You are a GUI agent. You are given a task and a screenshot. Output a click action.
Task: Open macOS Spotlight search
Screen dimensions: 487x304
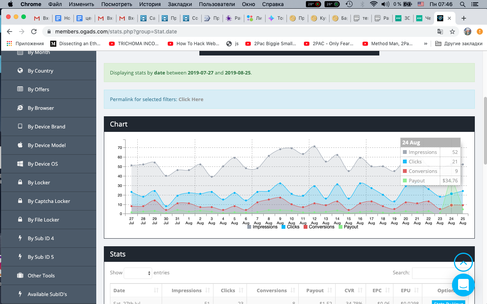click(463, 4)
